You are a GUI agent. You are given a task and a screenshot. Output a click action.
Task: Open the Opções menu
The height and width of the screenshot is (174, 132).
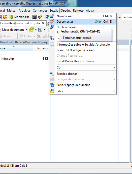tap(66, 11)
